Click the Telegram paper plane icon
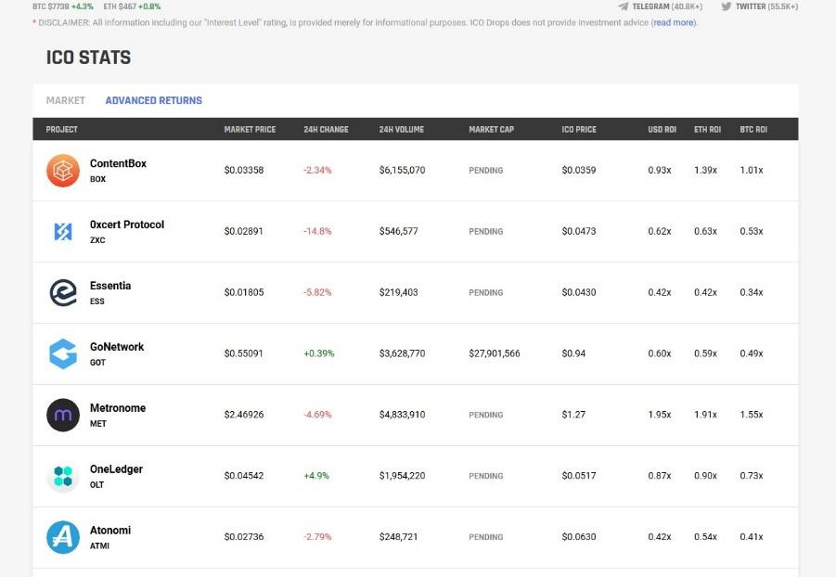This screenshot has width=836, height=577. (624, 6)
